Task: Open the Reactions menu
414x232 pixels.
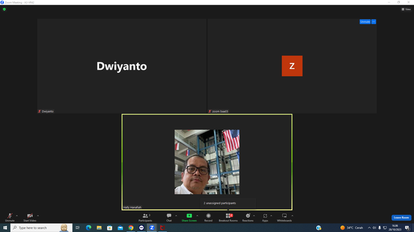Action: click(248, 217)
